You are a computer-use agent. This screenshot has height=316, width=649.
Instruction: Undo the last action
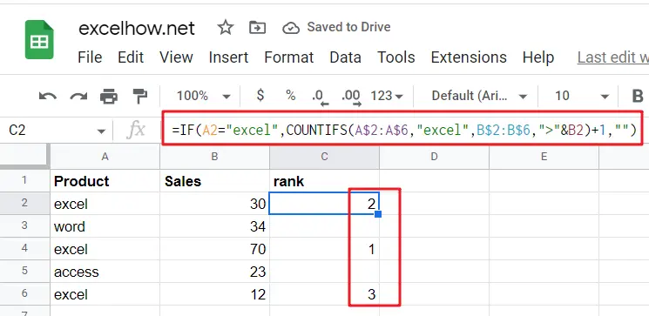[48, 97]
